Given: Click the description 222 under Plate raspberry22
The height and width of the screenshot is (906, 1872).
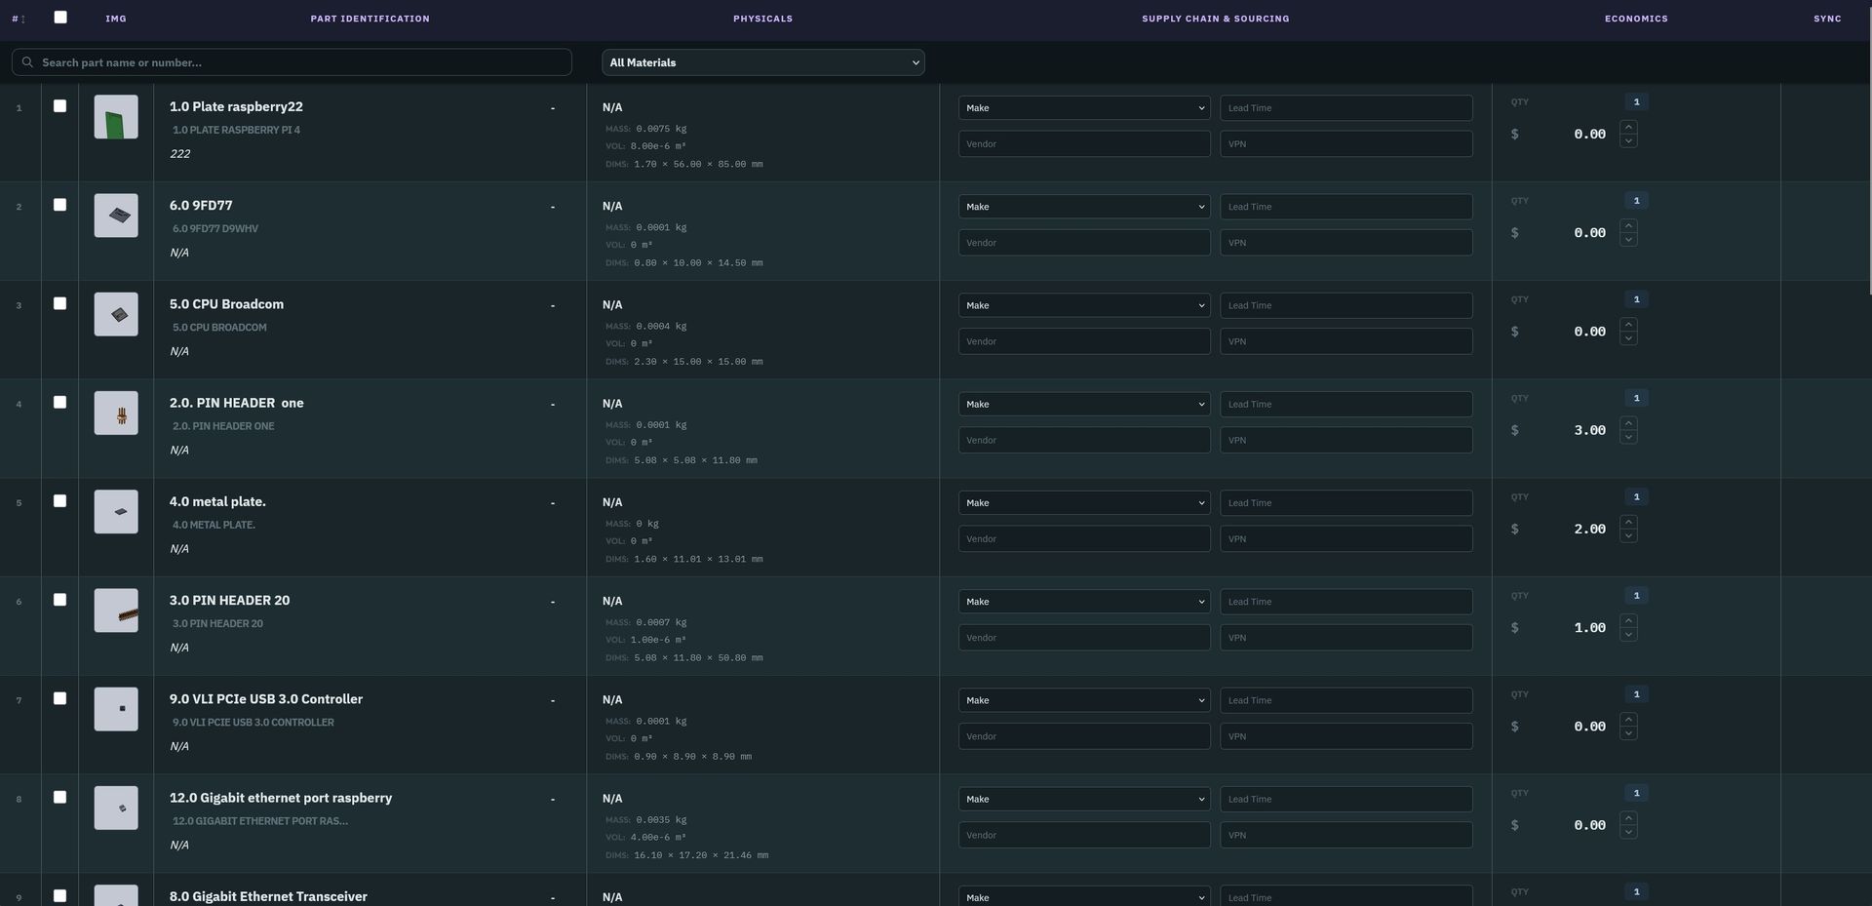Looking at the screenshot, I should coord(179,154).
